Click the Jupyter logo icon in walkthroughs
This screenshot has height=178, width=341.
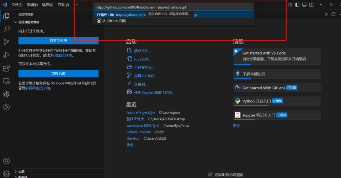coord(238,115)
